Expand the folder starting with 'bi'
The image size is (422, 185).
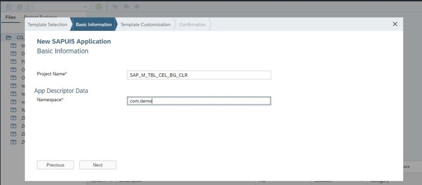click(14, 46)
